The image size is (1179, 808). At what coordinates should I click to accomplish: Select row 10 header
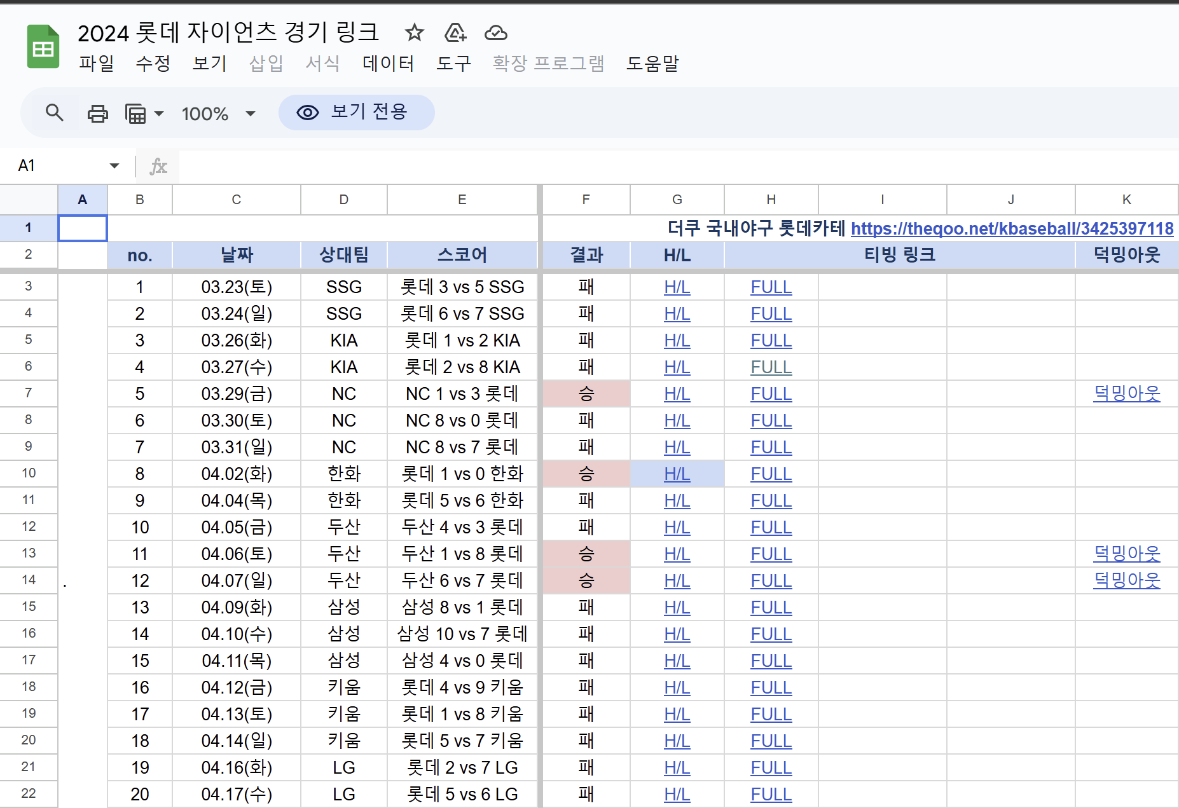29,473
